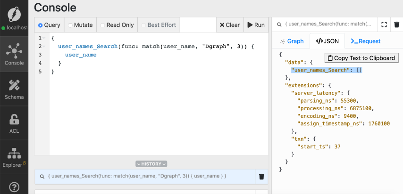The image size is (403, 194).
Task: Click the Dgraph logo icon
Action: (x=14, y=14)
